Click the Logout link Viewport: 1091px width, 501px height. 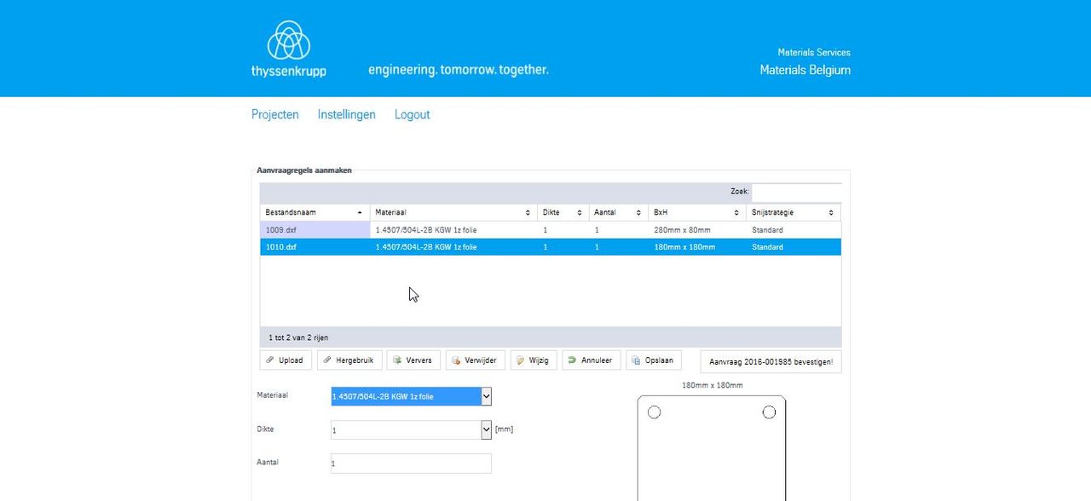413,114
